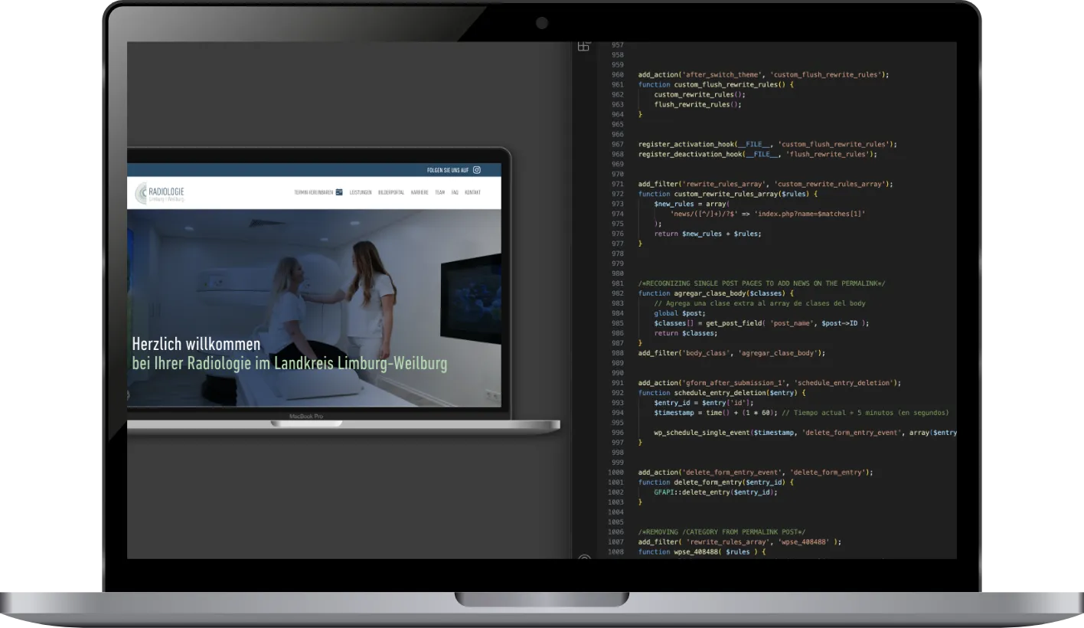The width and height of the screenshot is (1084, 628).
Task: Click line number 982 in the gutter
Action: point(617,293)
